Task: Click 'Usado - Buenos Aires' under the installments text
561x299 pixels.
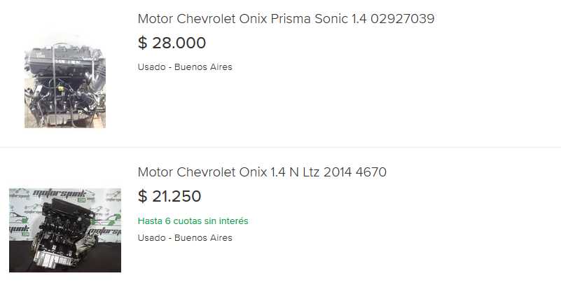Action: pos(185,238)
